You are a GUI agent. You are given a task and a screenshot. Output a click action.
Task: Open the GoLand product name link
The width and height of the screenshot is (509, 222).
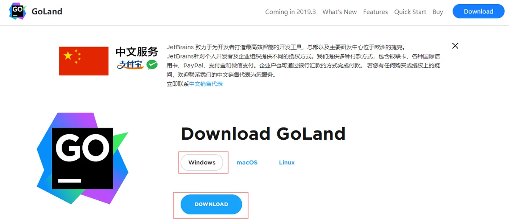(47, 11)
